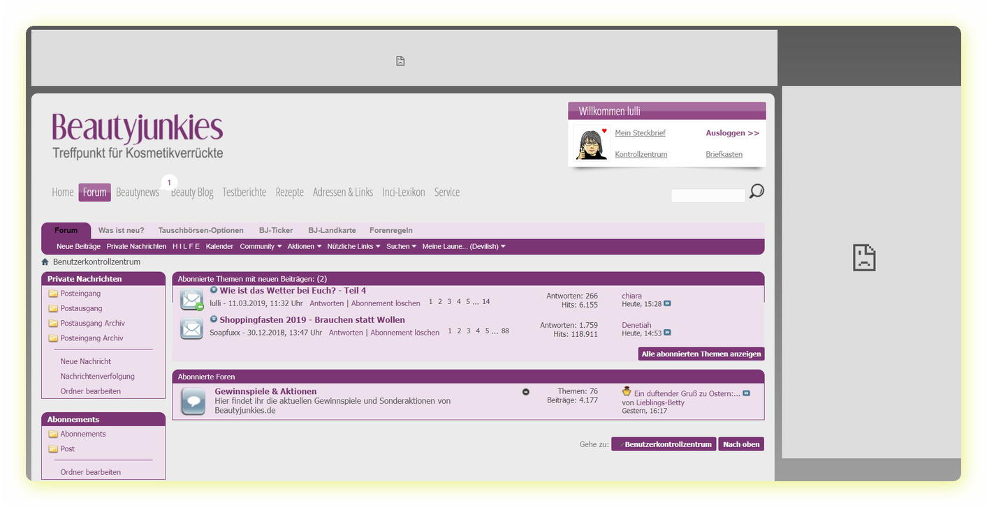Jump to chiara's last post arrow icon
The height and width of the screenshot is (507, 987).
tap(667, 304)
